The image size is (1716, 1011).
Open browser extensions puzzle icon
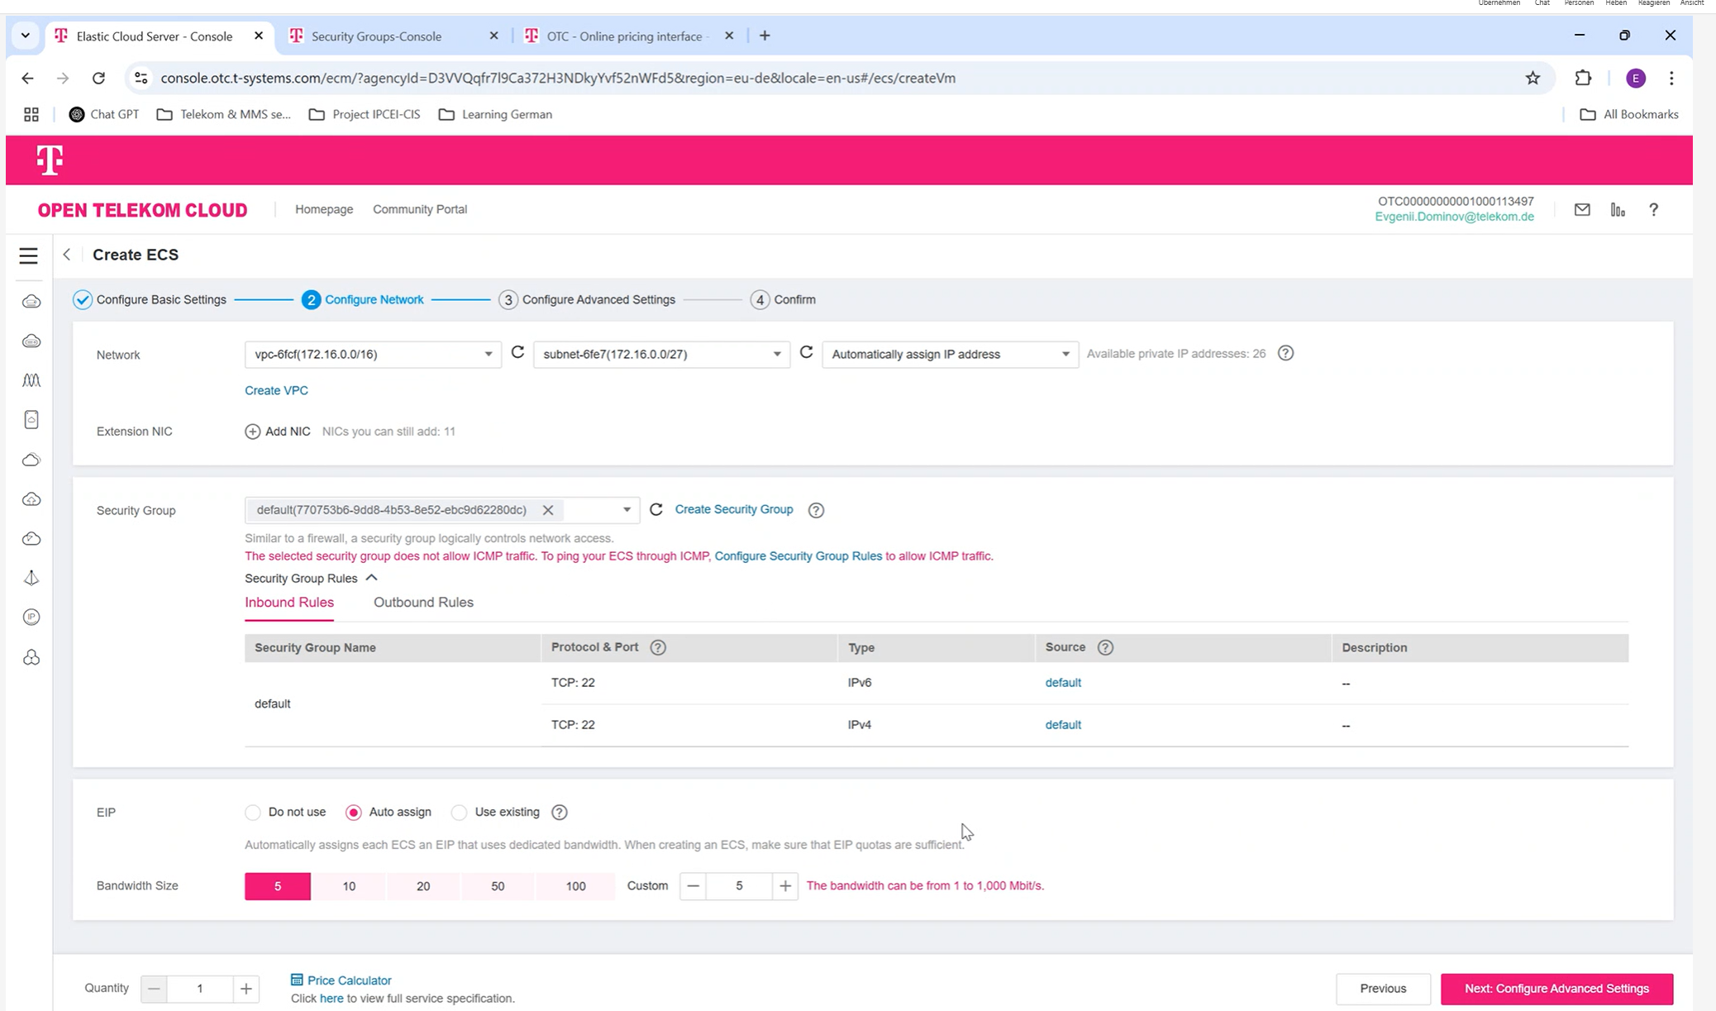coord(1582,79)
